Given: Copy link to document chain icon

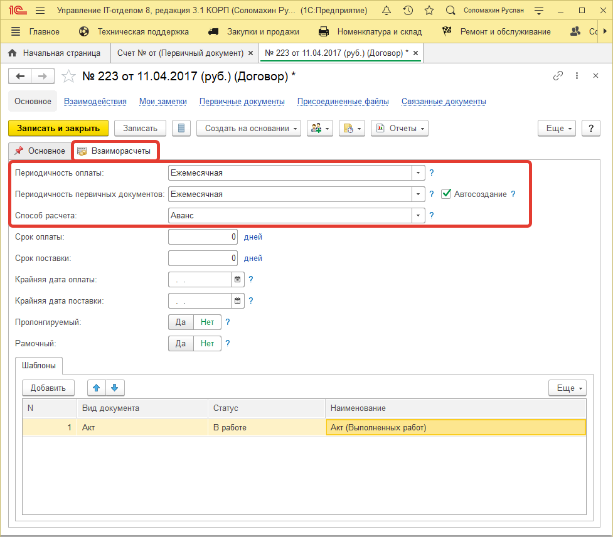Looking at the screenshot, I should [x=558, y=76].
